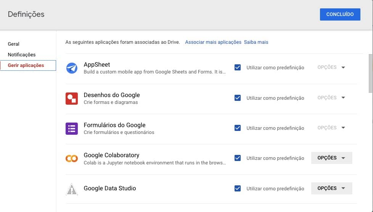Open OPÇÕES dropdown for Desenhos do Google
The image size is (373, 212).
pyautogui.click(x=331, y=97)
